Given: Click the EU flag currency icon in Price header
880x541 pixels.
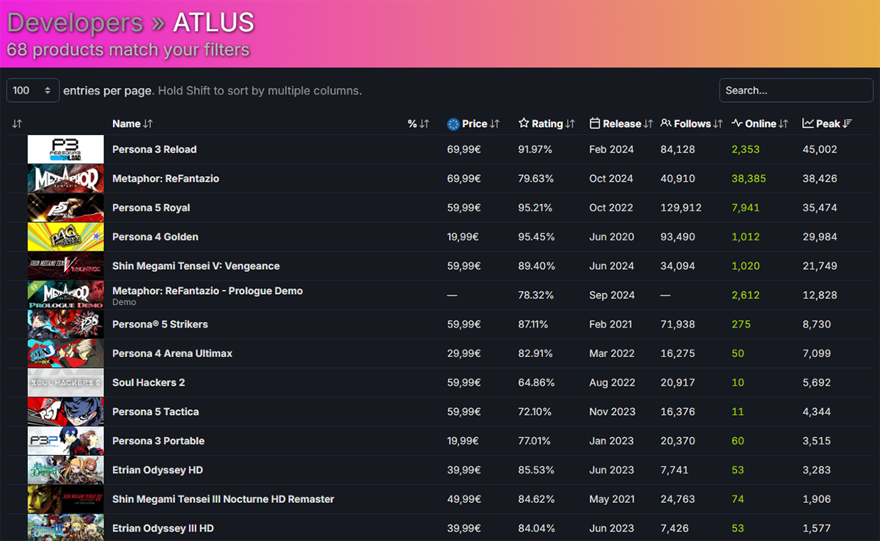Looking at the screenshot, I should pos(453,124).
